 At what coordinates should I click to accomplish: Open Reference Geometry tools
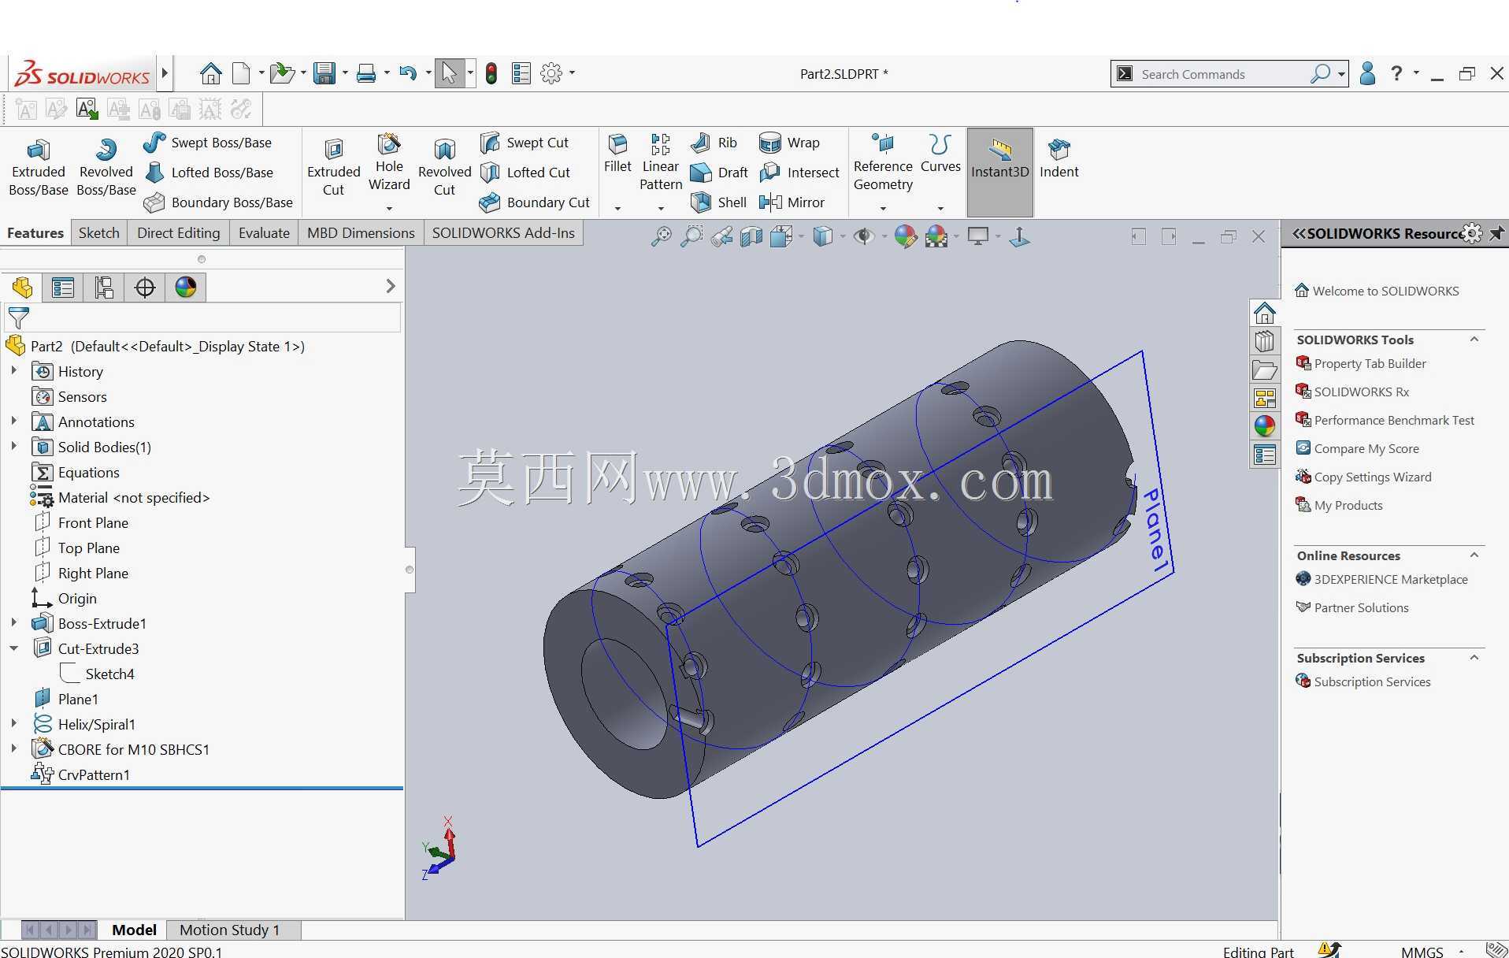coord(883,162)
